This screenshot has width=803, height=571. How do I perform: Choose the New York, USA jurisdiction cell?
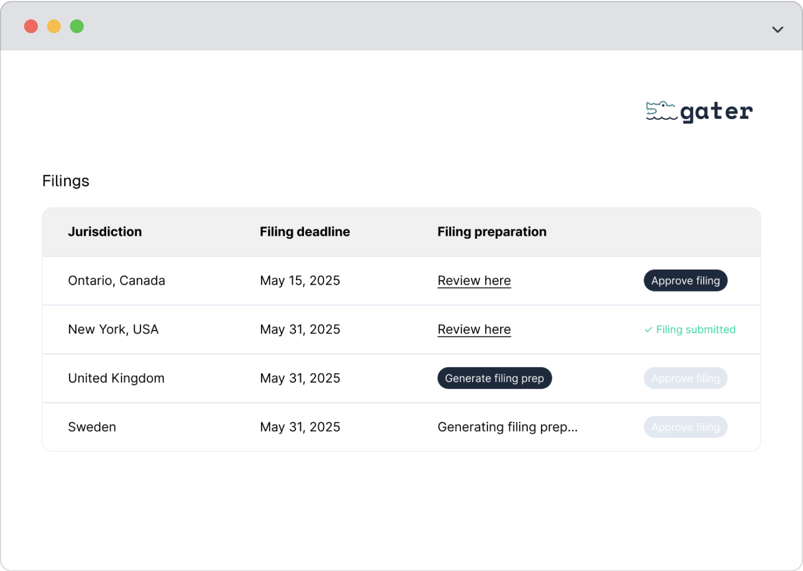tap(113, 329)
